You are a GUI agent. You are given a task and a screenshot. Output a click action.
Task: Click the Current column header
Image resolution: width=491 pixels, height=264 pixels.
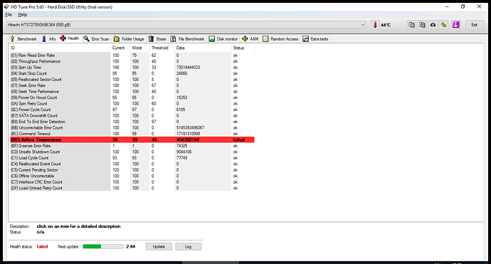click(120, 48)
